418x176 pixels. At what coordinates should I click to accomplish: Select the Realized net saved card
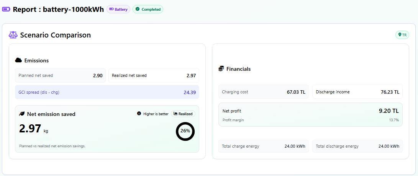[154, 76]
